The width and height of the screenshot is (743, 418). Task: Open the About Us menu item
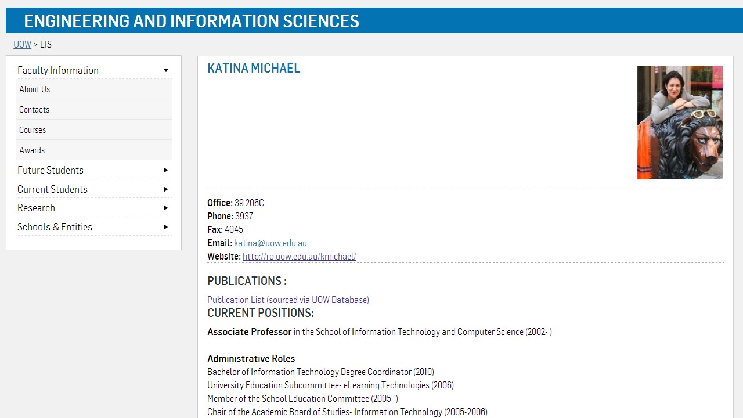point(93,89)
